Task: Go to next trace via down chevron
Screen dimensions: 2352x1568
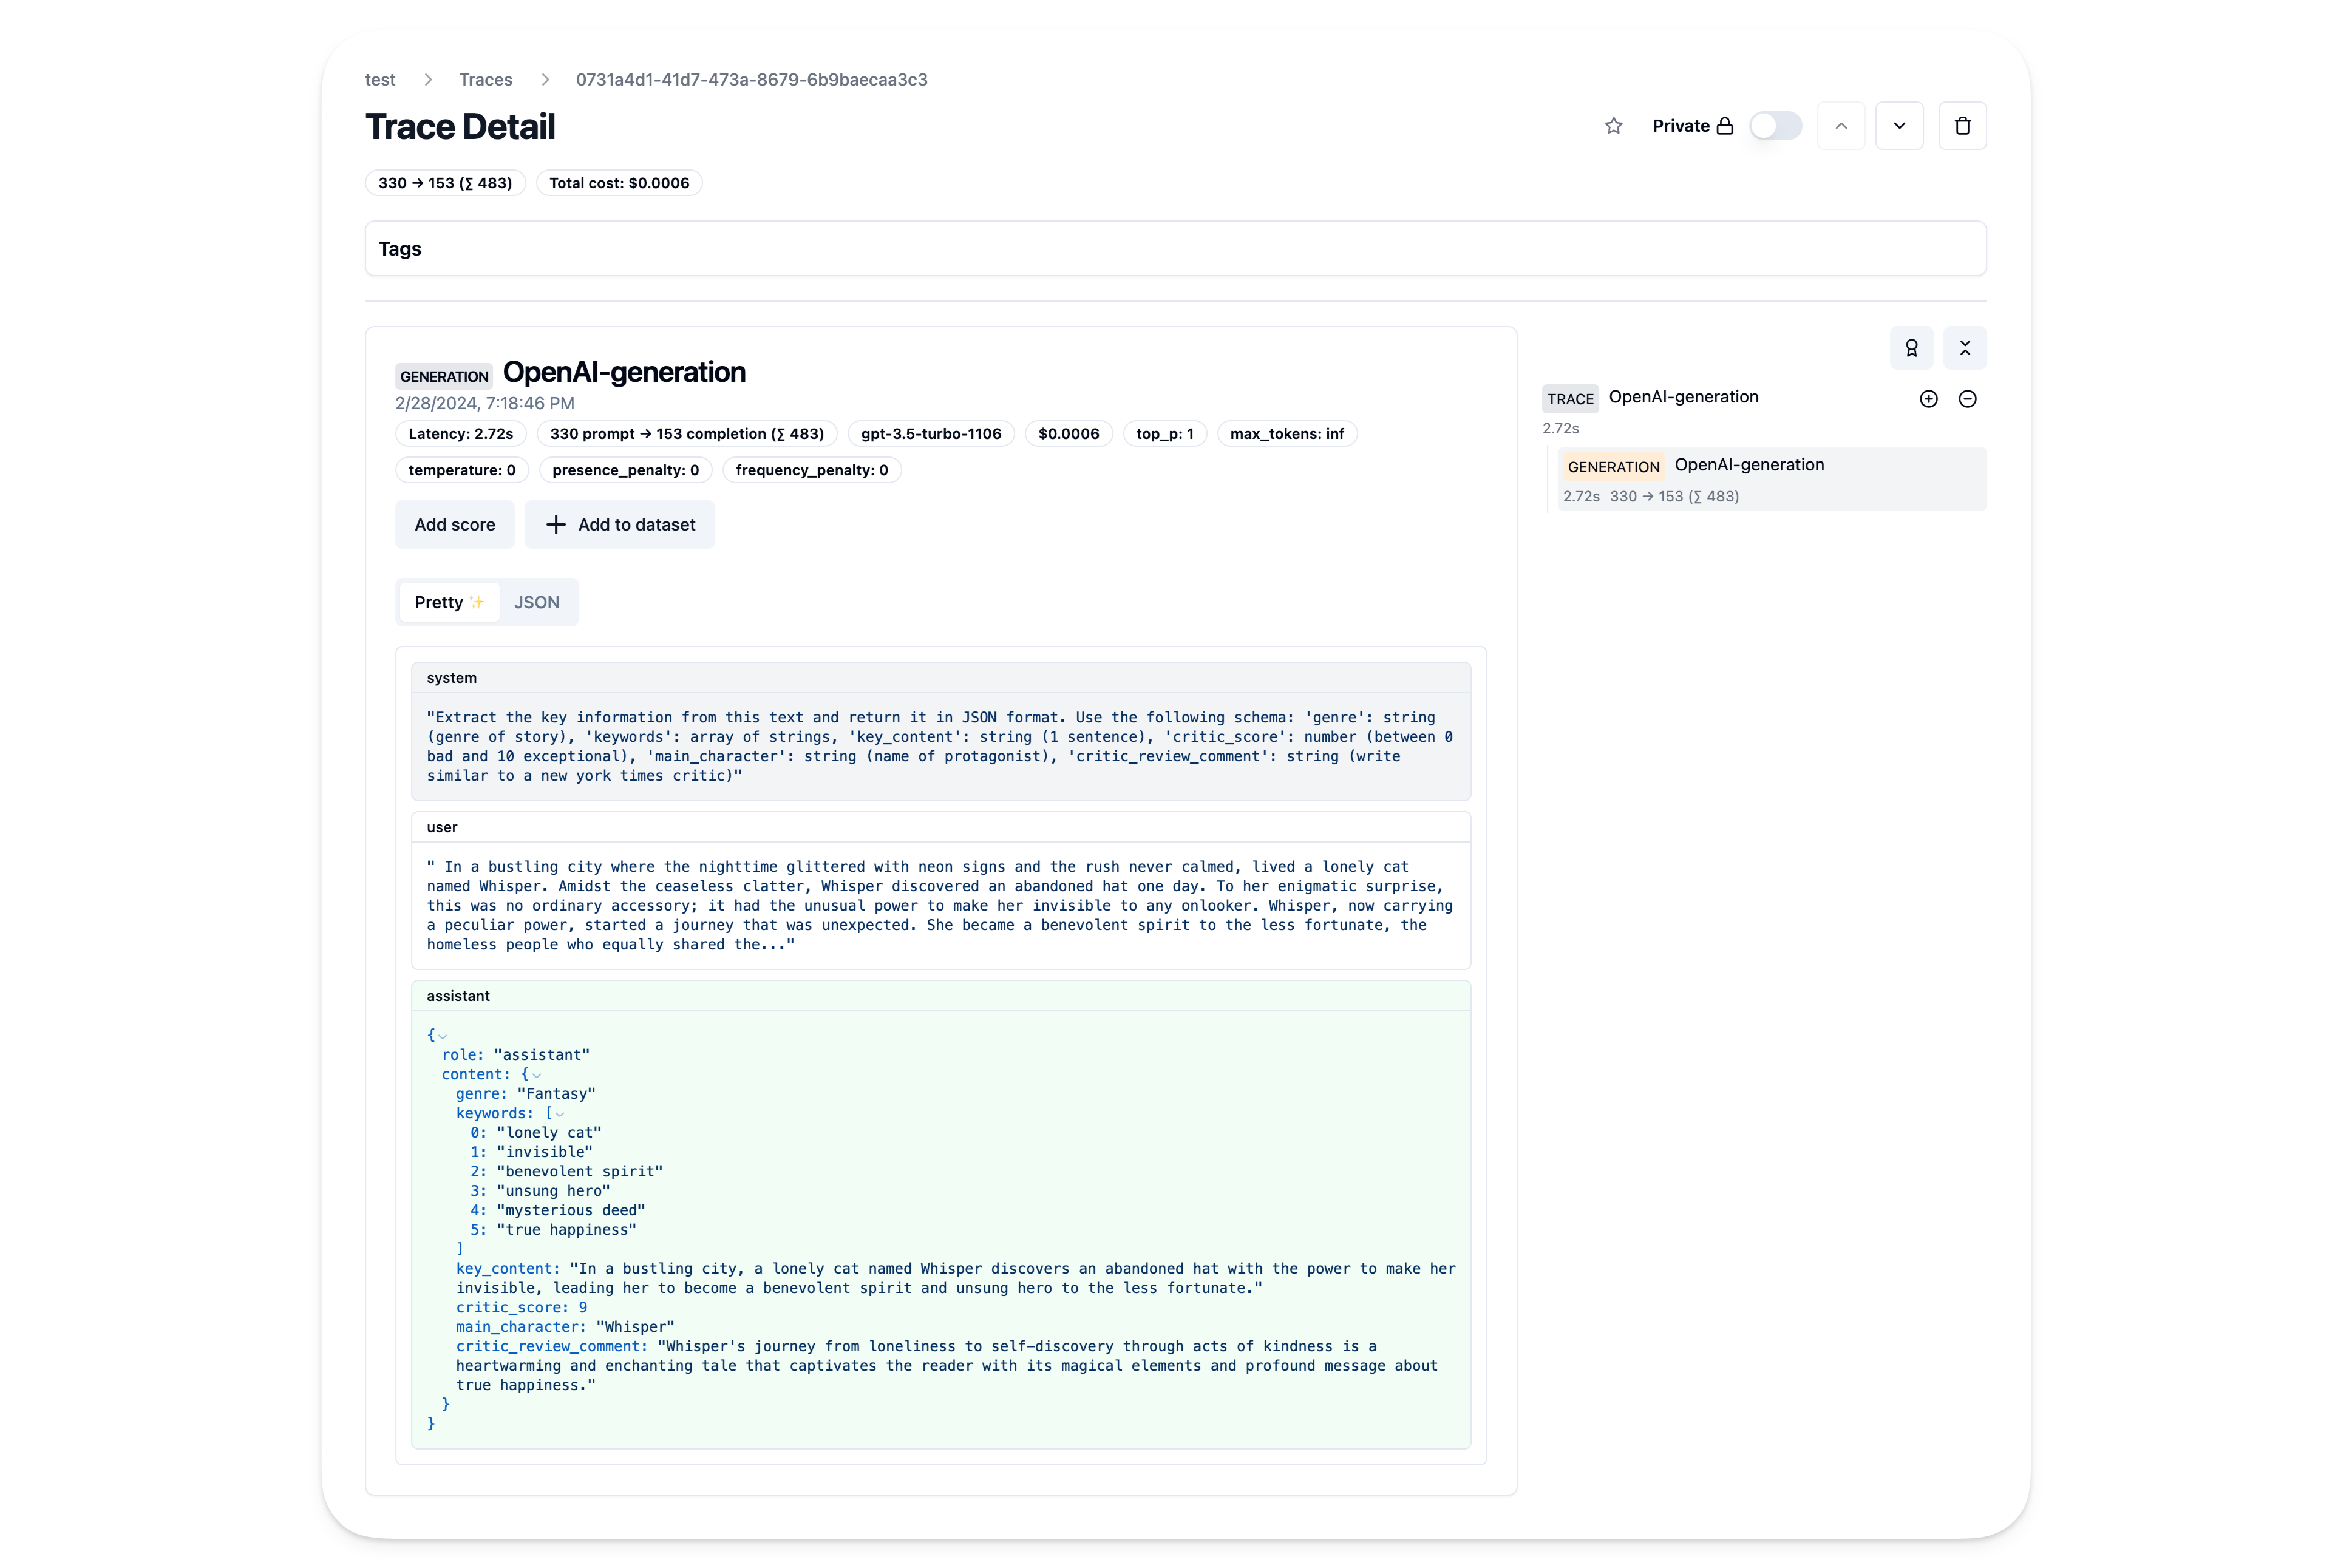Action: pyautogui.click(x=1899, y=126)
